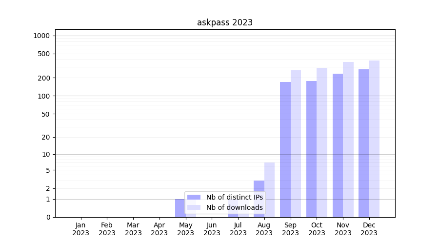
Task: Click the Aug 2023 downloads bar
Action: tap(269, 189)
